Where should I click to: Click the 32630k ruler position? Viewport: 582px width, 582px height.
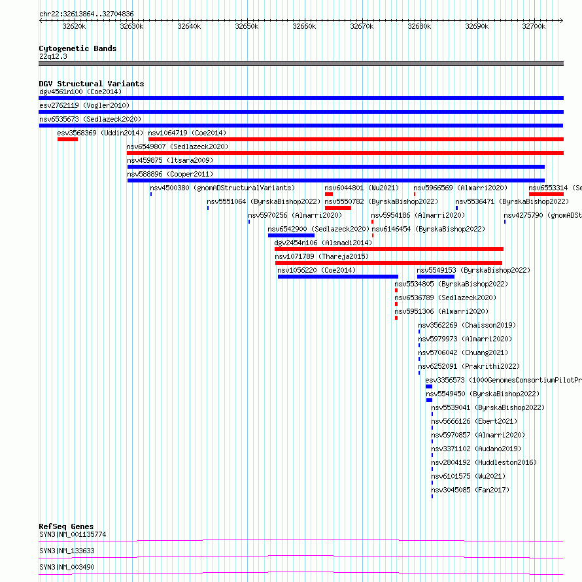click(x=131, y=26)
